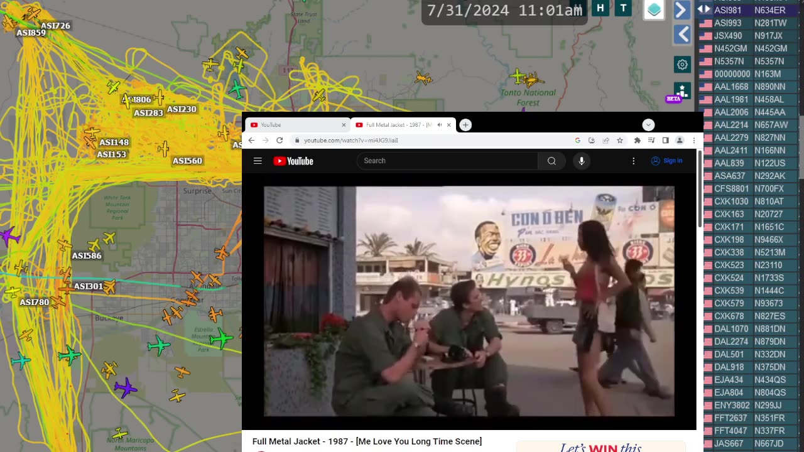Close the Full Metal Jacket tab
Image resolution: width=804 pixels, height=452 pixels.
pyautogui.click(x=448, y=125)
